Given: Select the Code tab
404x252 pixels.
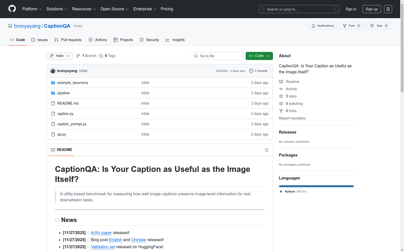Looking at the screenshot, I should tap(18, 40).
